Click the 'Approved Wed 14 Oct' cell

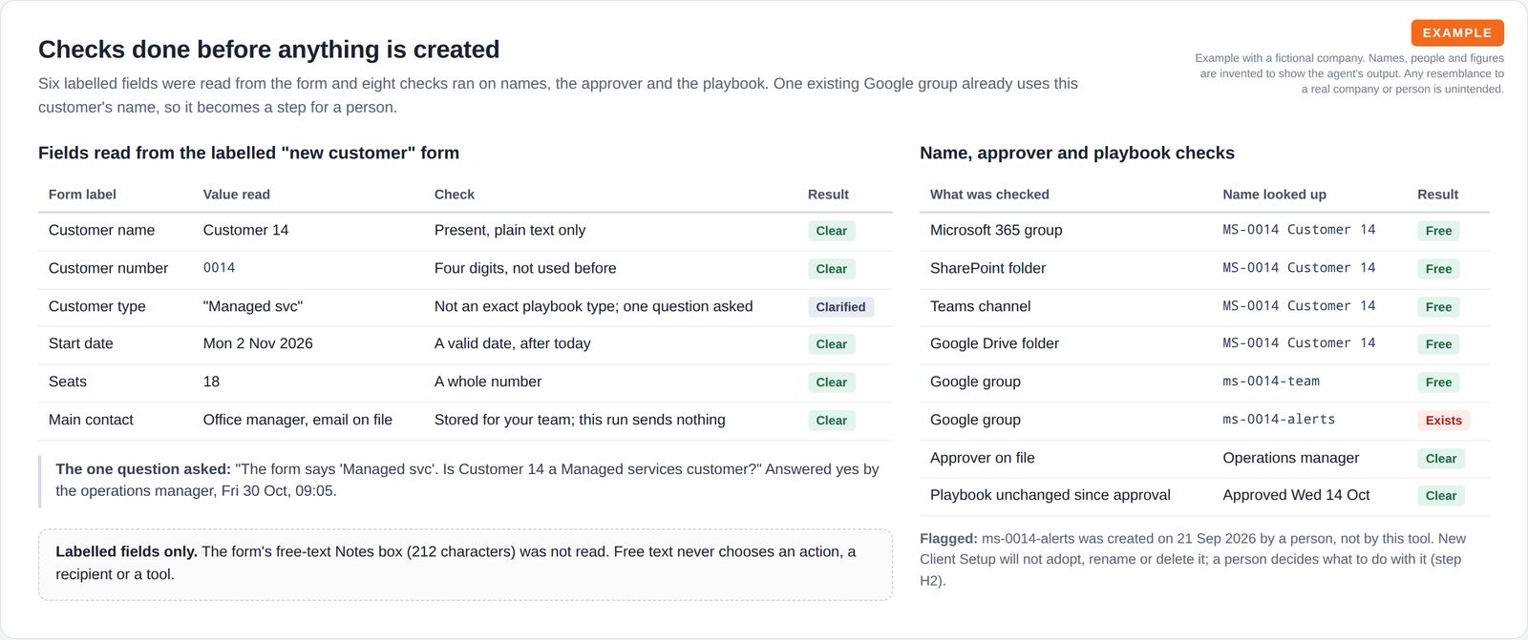1296,495
